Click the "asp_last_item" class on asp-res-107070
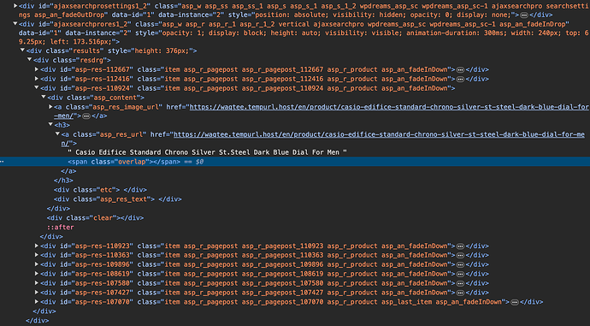 (406, 302)
